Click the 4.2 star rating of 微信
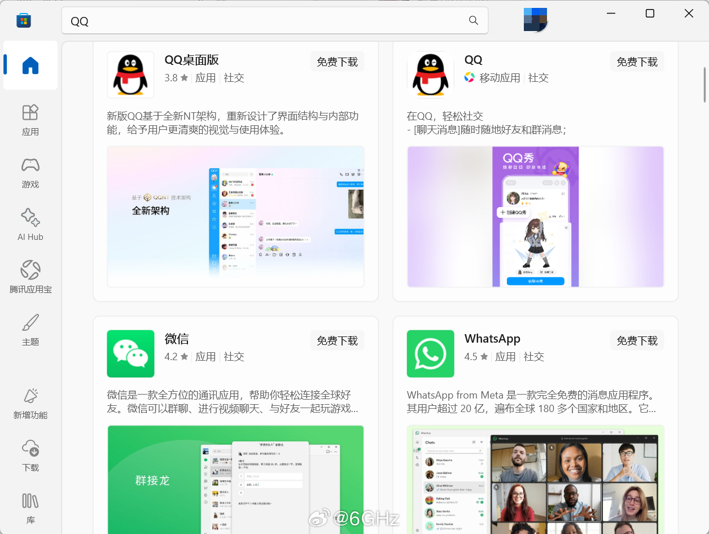The height and width of the screenshot is (534, 709). coord(176,356)
